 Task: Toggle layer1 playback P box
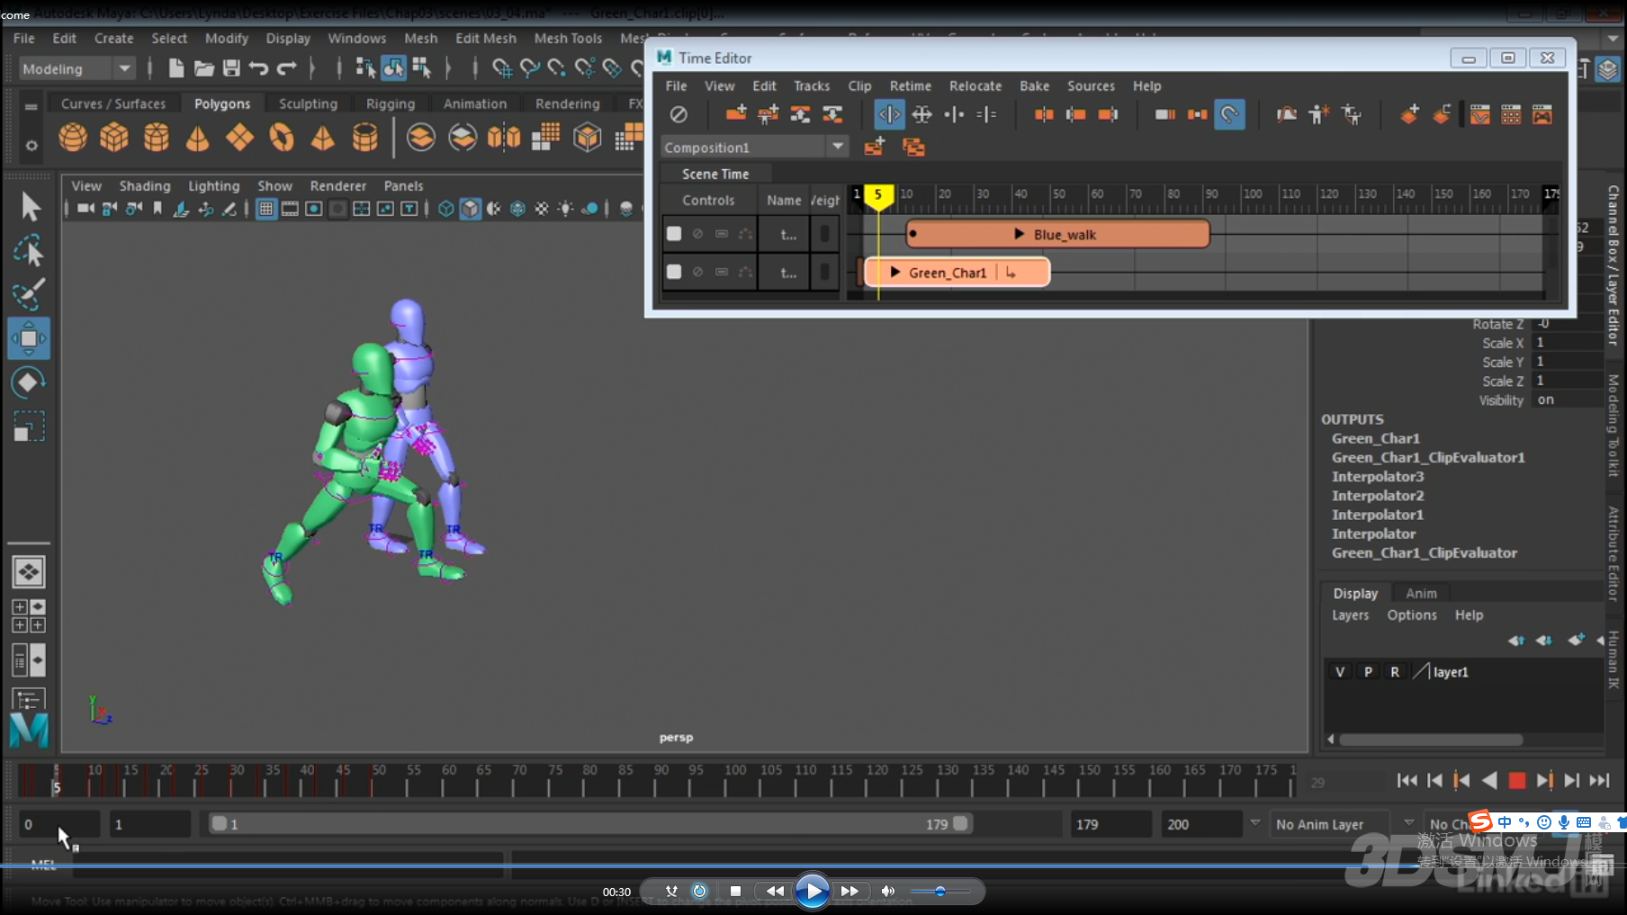tap(1368, 672)
